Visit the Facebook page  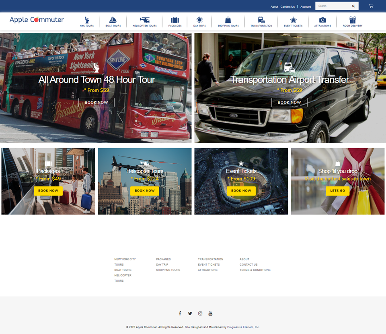point(180,313)
